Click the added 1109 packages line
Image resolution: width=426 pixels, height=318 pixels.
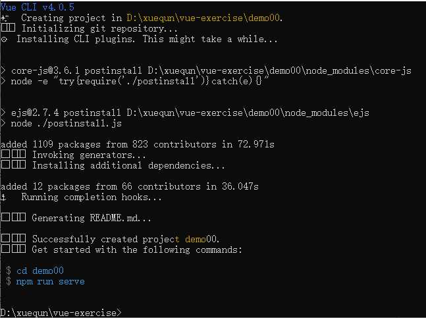pyautogui.click(x=138, y=144)
